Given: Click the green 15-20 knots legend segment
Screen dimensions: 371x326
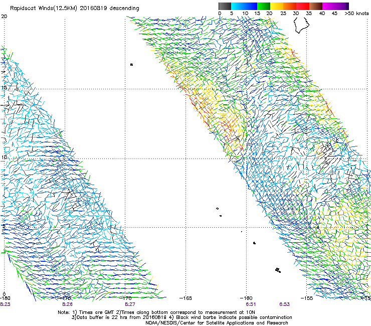Looking at the screenshot, I should pos(264,6).
